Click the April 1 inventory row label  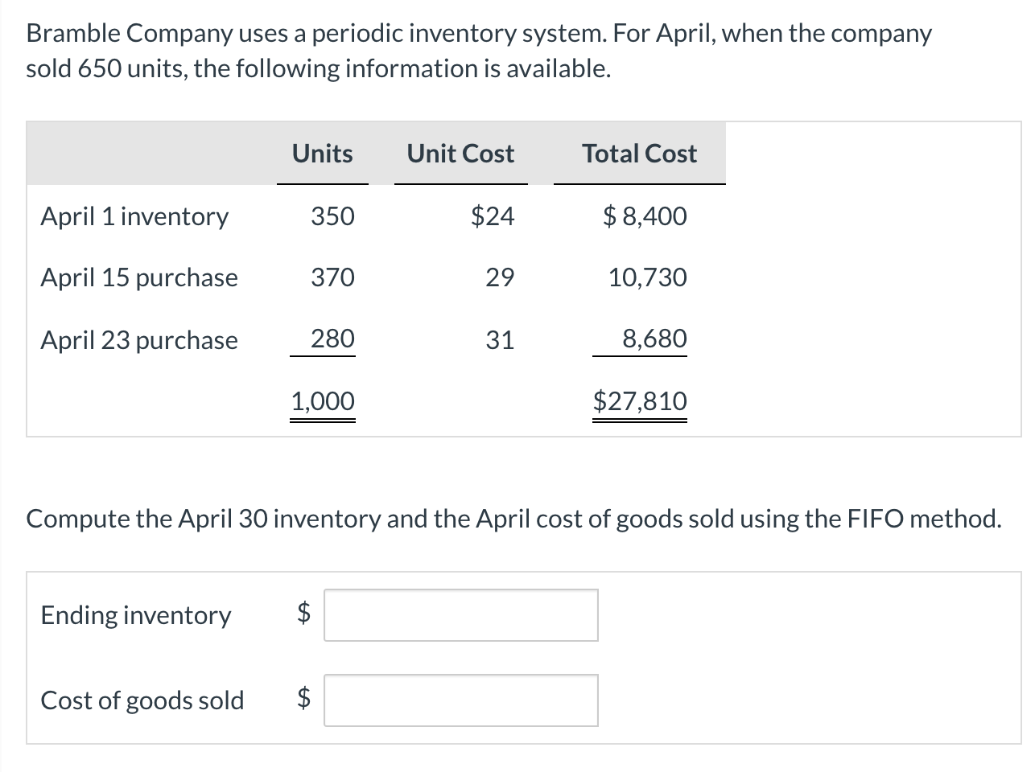click(134, 216)
